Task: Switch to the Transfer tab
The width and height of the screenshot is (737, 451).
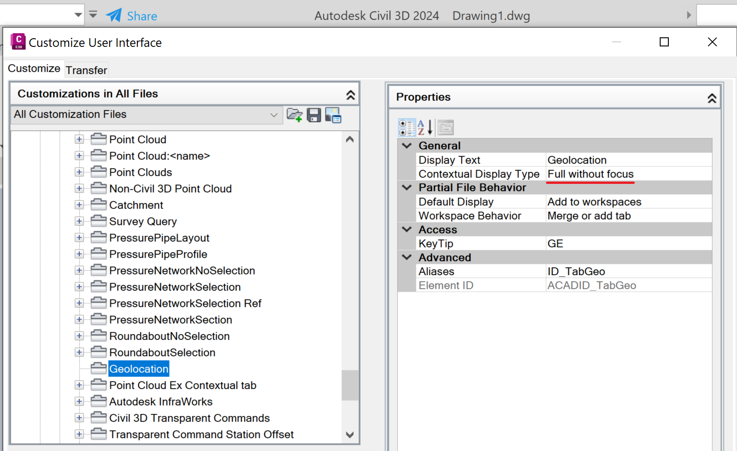Action: tap(86, 70)
